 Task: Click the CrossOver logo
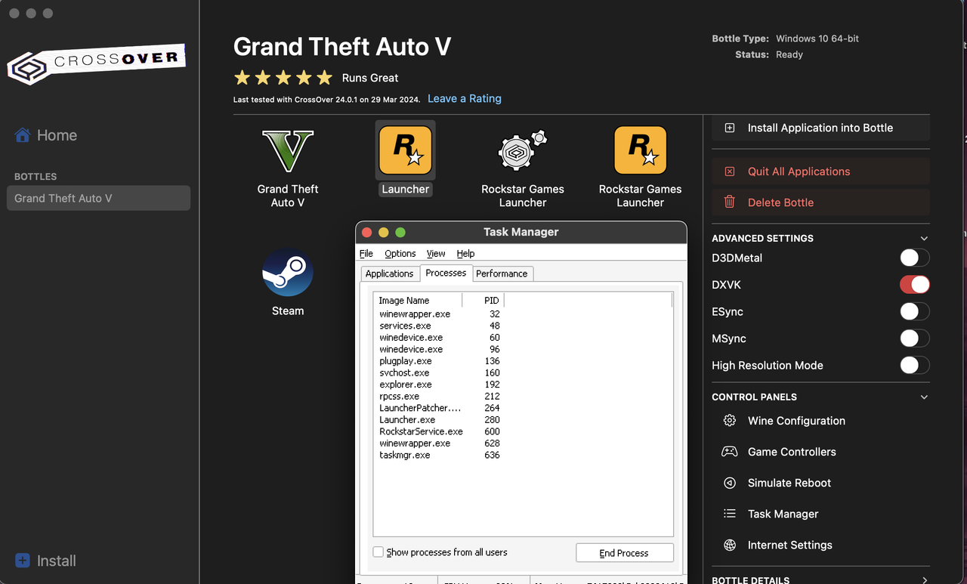(x=96, y=64)
